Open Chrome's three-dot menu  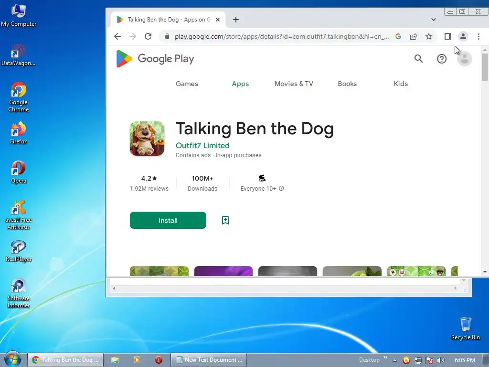tap(478, 36)
